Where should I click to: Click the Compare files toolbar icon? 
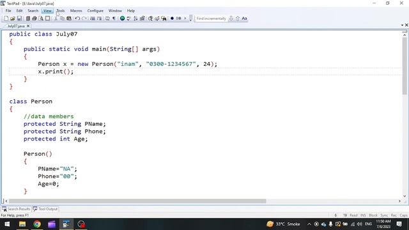pos(142,19)
